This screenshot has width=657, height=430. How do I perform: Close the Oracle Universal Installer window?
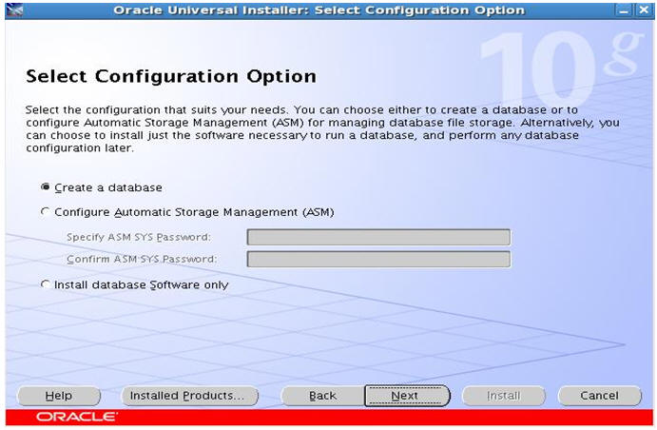(x=643, y=10)
